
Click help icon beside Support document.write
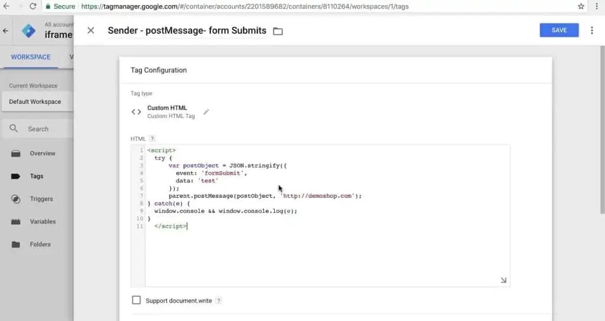pyautogui.click(x=219, y=300)
